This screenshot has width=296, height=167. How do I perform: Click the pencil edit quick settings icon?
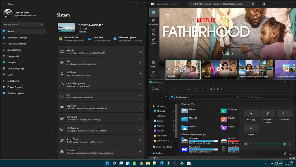(285, 153)
